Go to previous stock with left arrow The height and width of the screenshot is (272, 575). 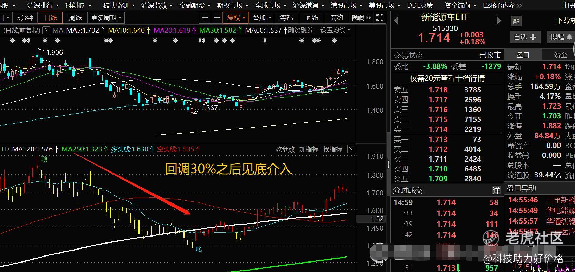coord(396,20)
